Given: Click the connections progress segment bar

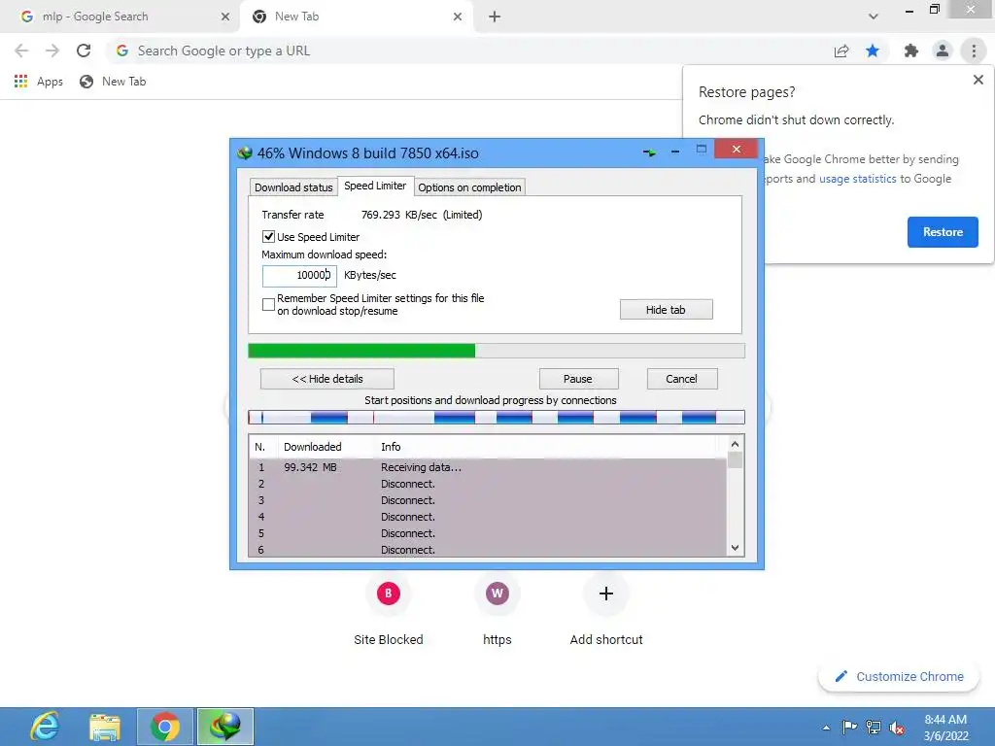Looking at the screenshot, I should [x=497, y=417].
